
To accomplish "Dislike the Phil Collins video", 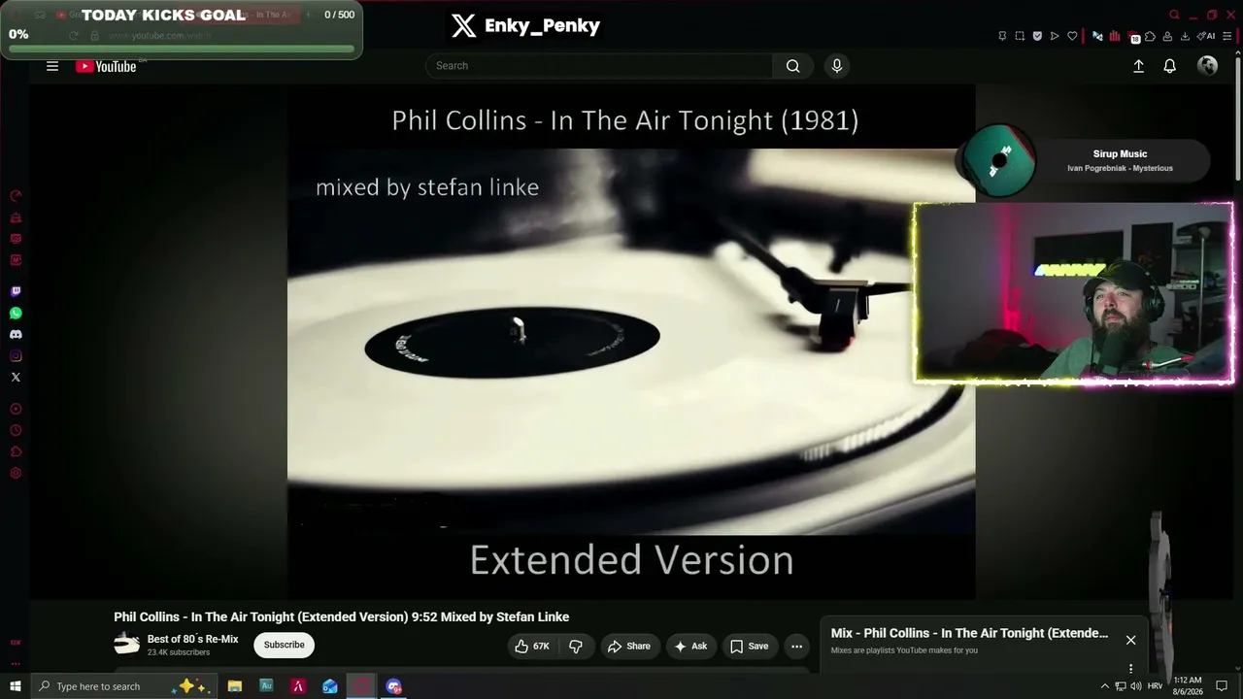I will 576,647.
